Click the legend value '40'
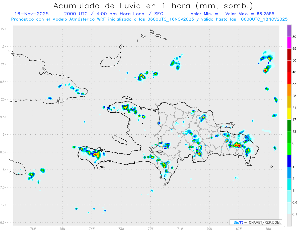This screenshot has width=301, height=232. pos(294,72)
